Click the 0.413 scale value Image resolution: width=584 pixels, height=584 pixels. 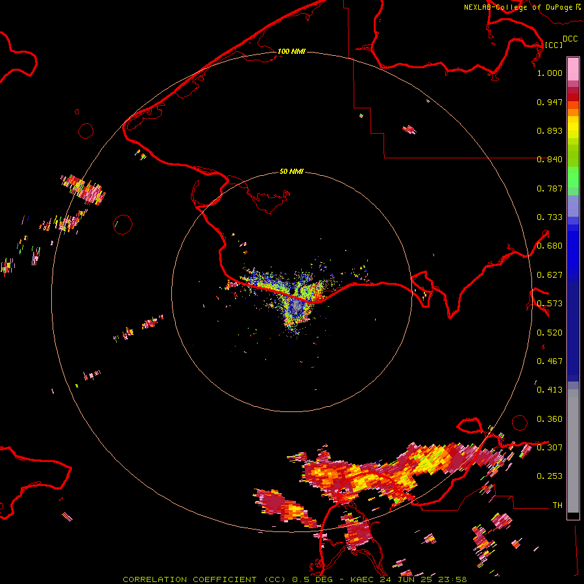550,390
